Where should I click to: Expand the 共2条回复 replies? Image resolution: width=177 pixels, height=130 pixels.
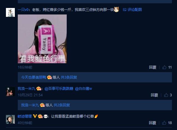click(x=62, y=105)
